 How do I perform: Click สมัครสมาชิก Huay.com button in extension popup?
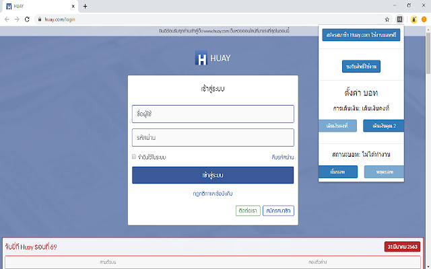click(361, 35)
